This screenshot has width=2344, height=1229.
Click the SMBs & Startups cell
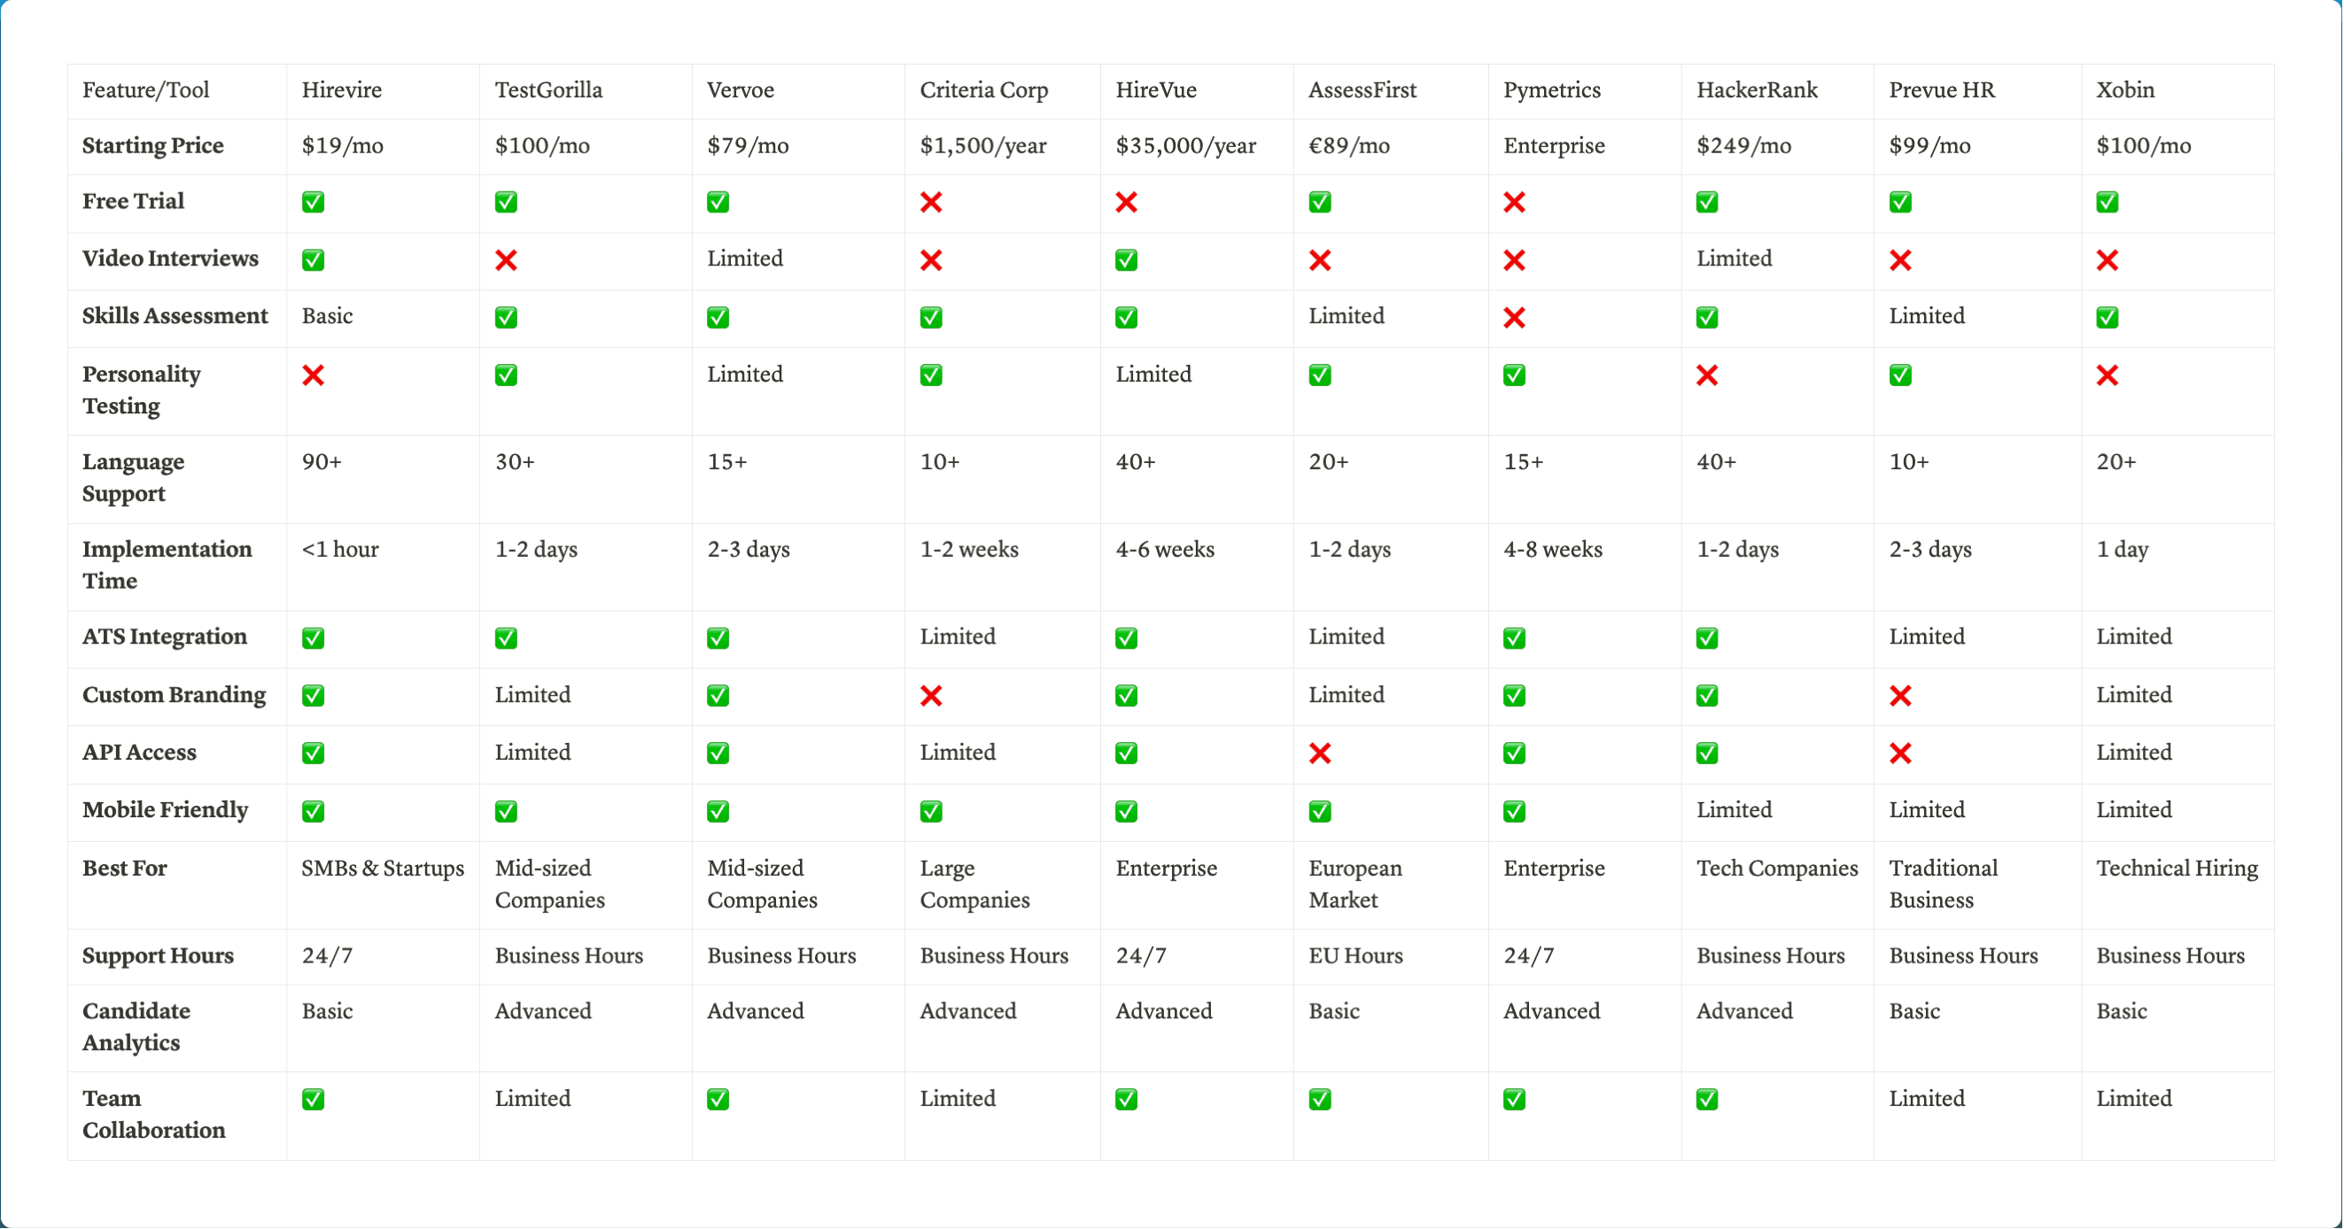(382, 868)
